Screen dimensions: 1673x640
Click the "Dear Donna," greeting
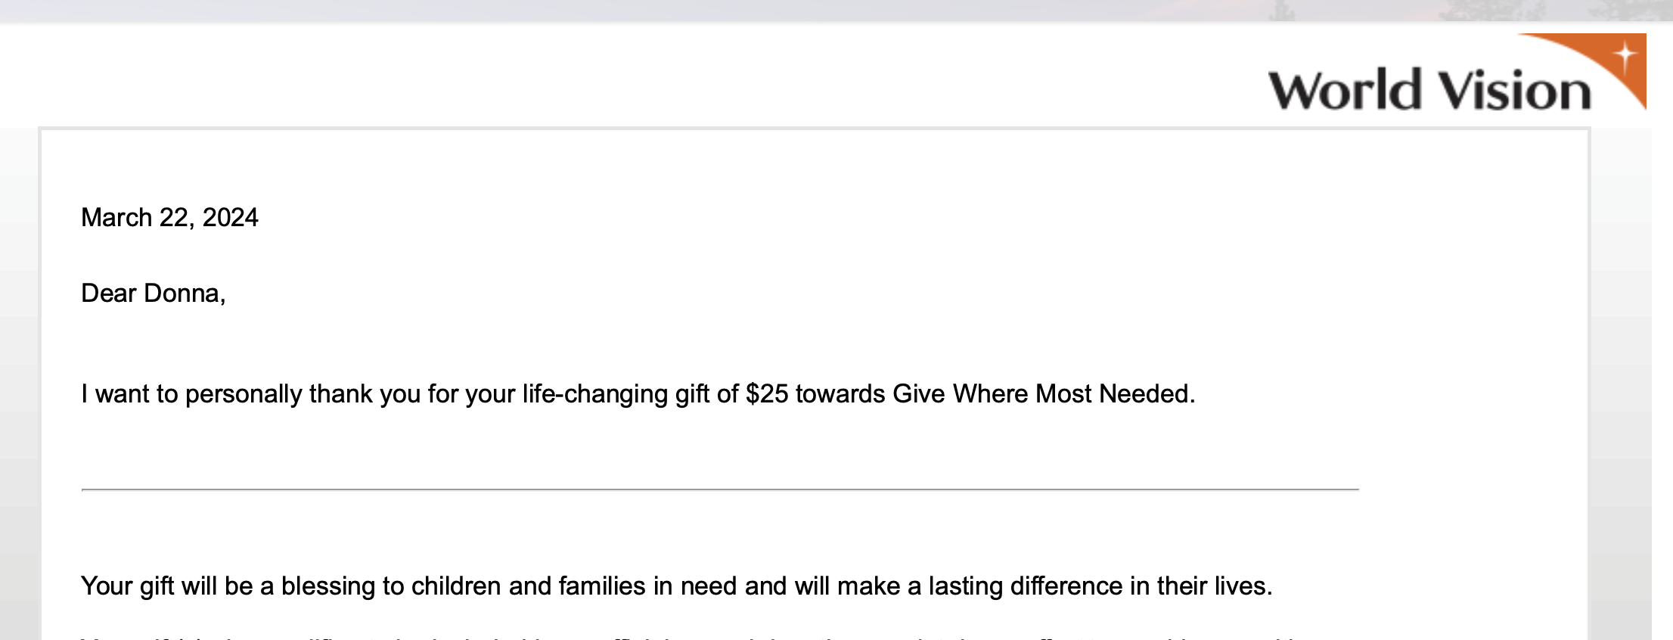click(x=153, y=294)
